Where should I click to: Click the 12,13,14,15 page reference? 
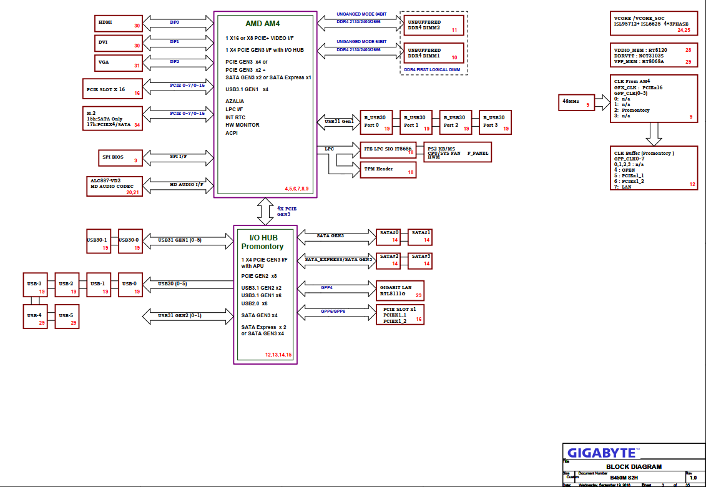tap(278, 355)
